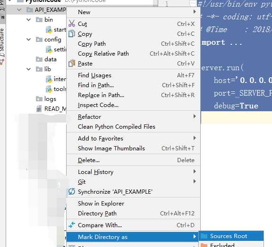272x247 pixels.
Task: Click the README file icon in tree
Action: (39, 109)
